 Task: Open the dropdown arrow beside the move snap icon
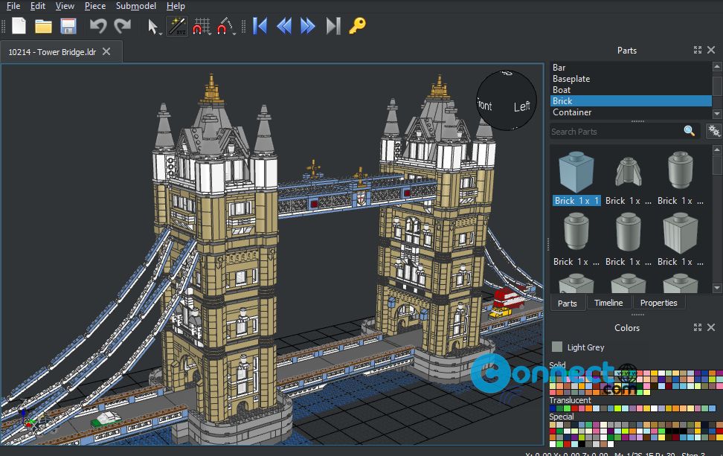211,33
